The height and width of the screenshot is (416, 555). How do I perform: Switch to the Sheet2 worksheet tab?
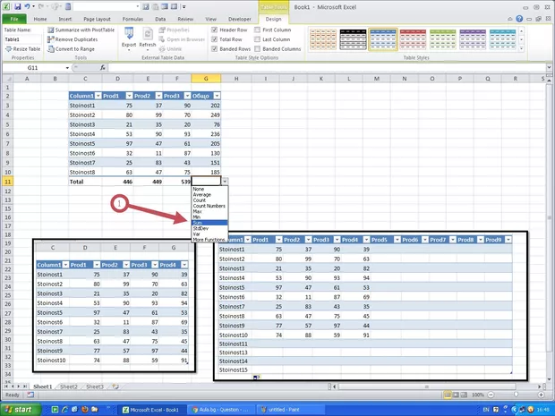(68, 386)
